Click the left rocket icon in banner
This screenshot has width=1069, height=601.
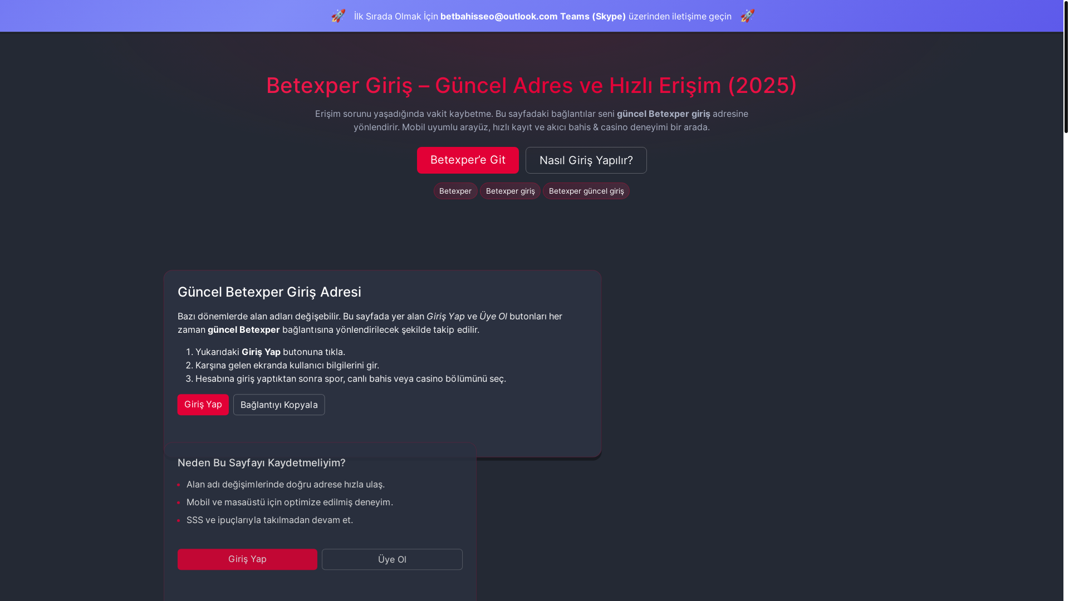339,16
